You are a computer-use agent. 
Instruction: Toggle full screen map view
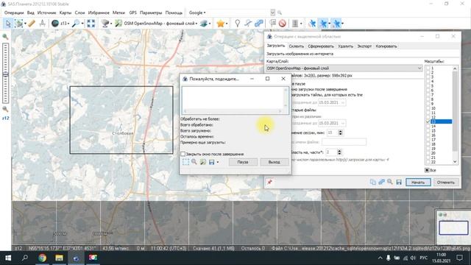pyautogui.click(x=91, y=24)
